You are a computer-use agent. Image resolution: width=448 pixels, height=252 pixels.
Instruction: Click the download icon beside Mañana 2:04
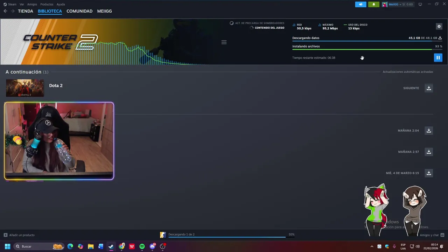point(429,130)
